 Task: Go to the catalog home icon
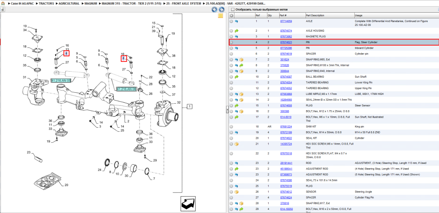coord(3,4)
